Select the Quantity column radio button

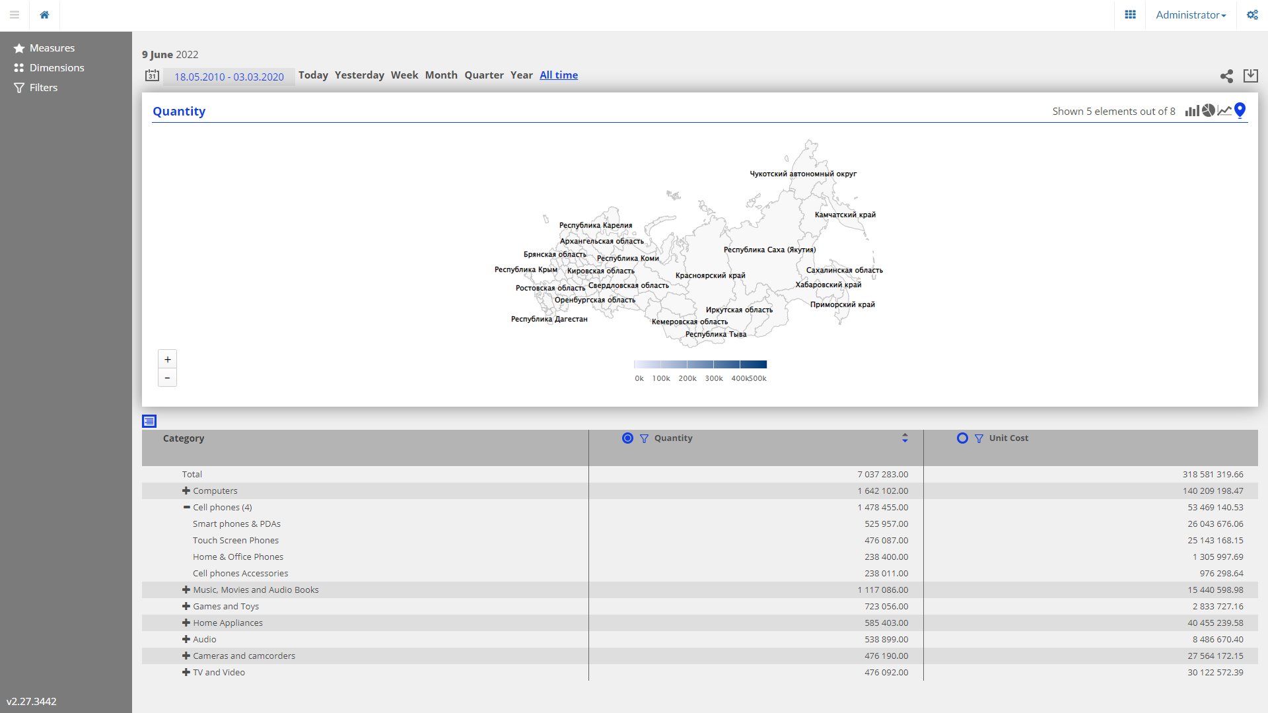pyautogui.click(x=627, y=438)
